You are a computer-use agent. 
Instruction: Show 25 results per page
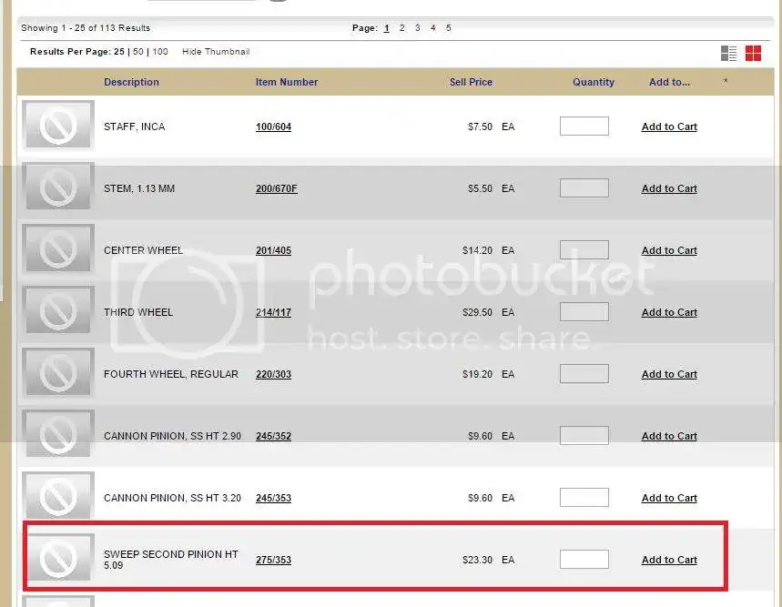119,51
